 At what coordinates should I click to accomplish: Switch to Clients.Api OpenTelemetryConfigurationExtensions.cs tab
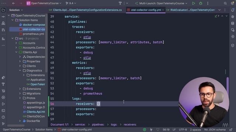86,10
